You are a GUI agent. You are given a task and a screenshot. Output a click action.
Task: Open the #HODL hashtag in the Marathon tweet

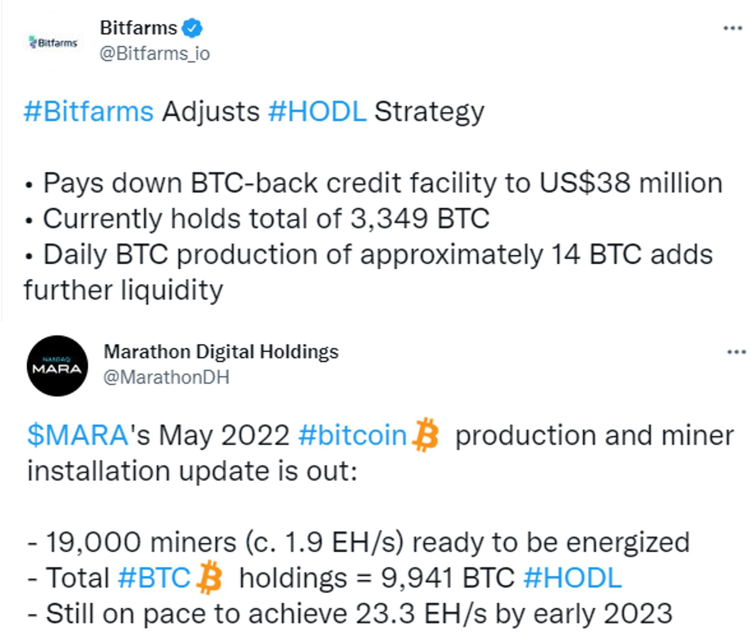[x=573, y=578]
